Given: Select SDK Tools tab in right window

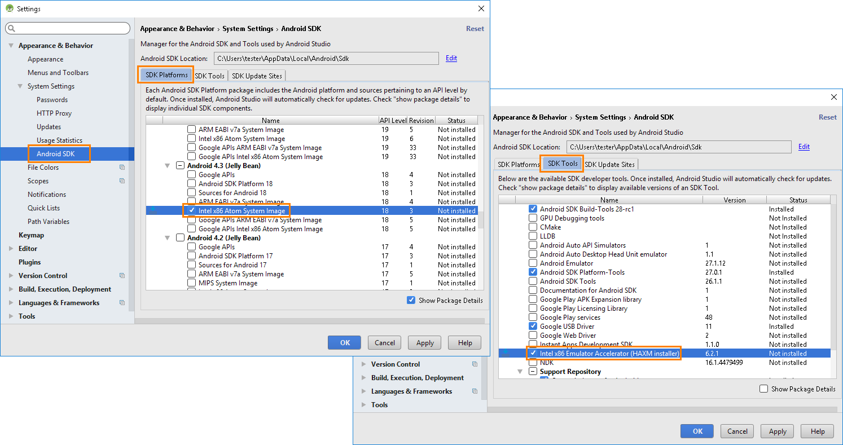Looking at the screenshot, I should coord(563,164).
